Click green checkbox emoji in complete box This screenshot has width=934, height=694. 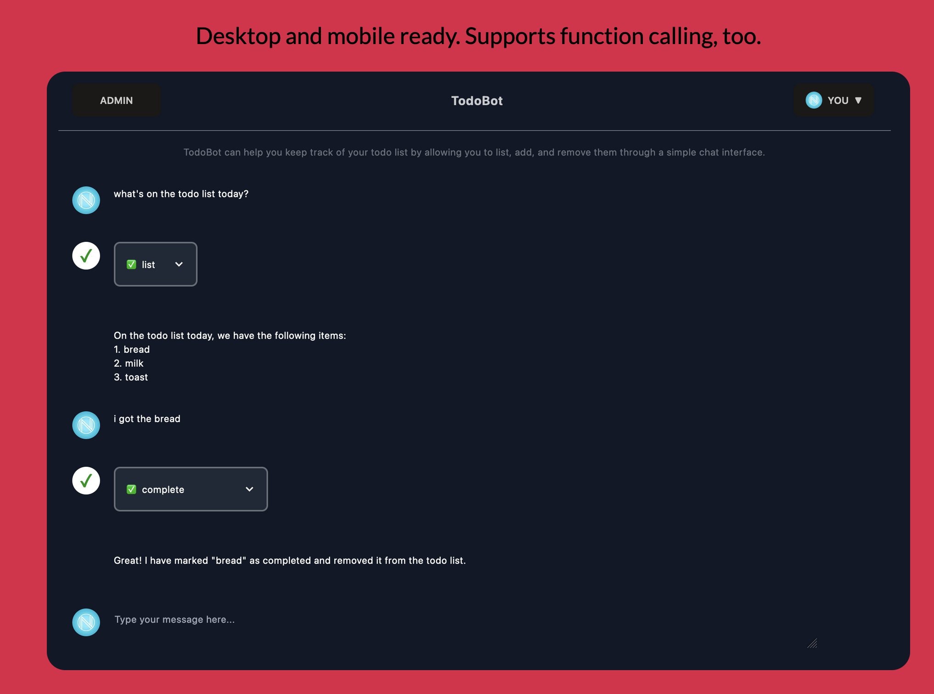pyautogui.click(x=131, y=489)
